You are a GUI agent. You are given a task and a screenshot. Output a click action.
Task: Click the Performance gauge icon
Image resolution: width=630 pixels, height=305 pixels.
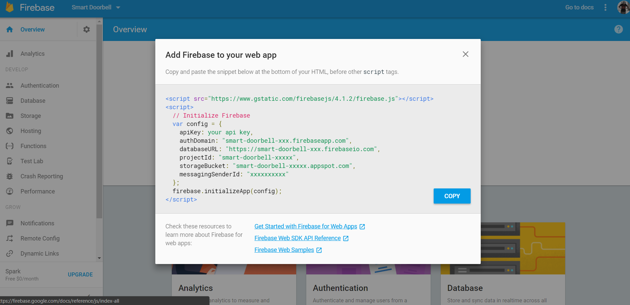click(10, 191)
